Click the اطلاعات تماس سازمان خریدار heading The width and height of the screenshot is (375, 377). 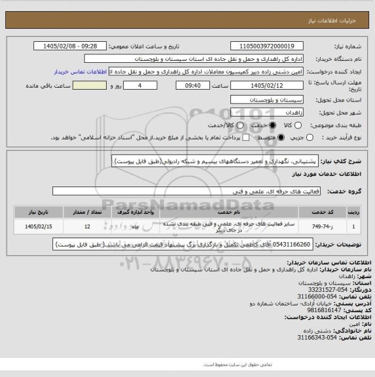[329, 262]
